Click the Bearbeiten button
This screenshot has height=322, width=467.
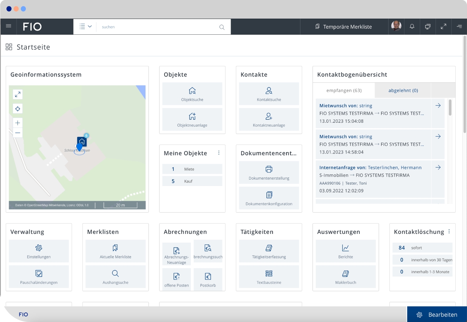coord(437,314)
